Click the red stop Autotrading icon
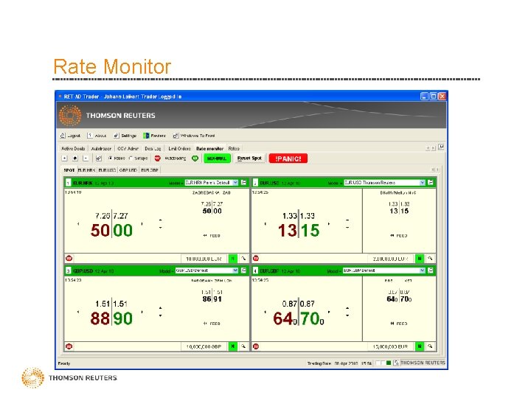 click(158, 158)
